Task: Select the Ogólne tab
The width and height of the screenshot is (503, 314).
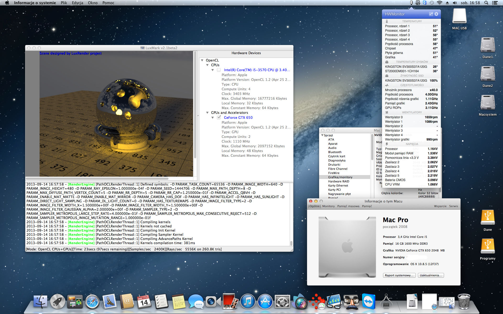Action: 314,206
